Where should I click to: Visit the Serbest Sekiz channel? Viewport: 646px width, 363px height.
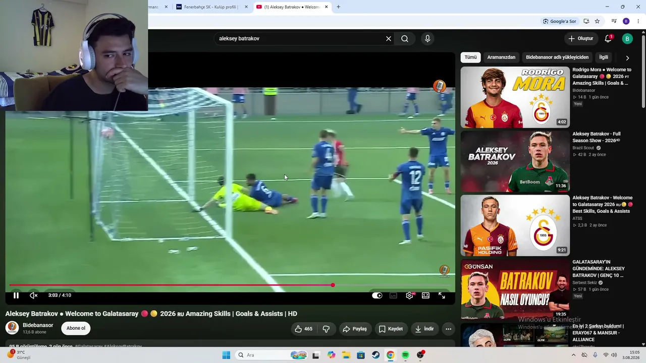pyautogui.click(x=584, y=283)
